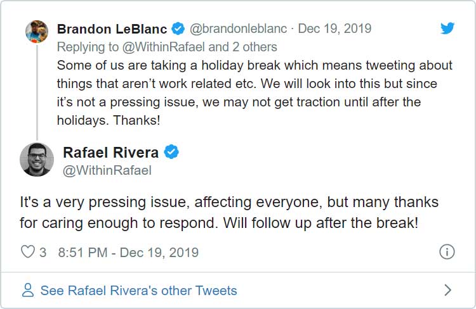The image size is (476, 309).
Task: Open the tweet info circle icon
Action: click(x=447, y=252)
